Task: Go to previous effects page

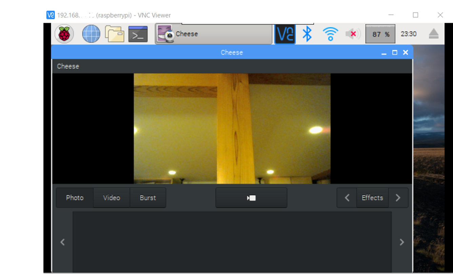Action: pyautogui.click(x=347, y=198)
